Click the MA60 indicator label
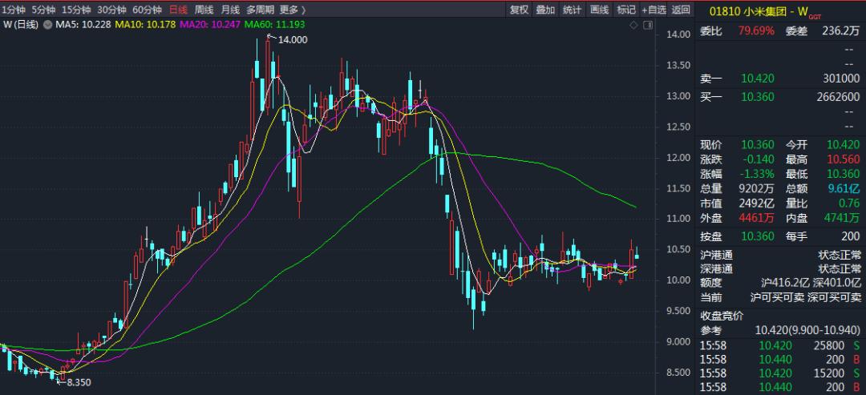866x395 pixels. pos(274,25)
